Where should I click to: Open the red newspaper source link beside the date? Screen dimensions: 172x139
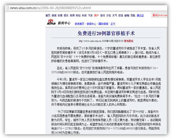tap(129, 41)
